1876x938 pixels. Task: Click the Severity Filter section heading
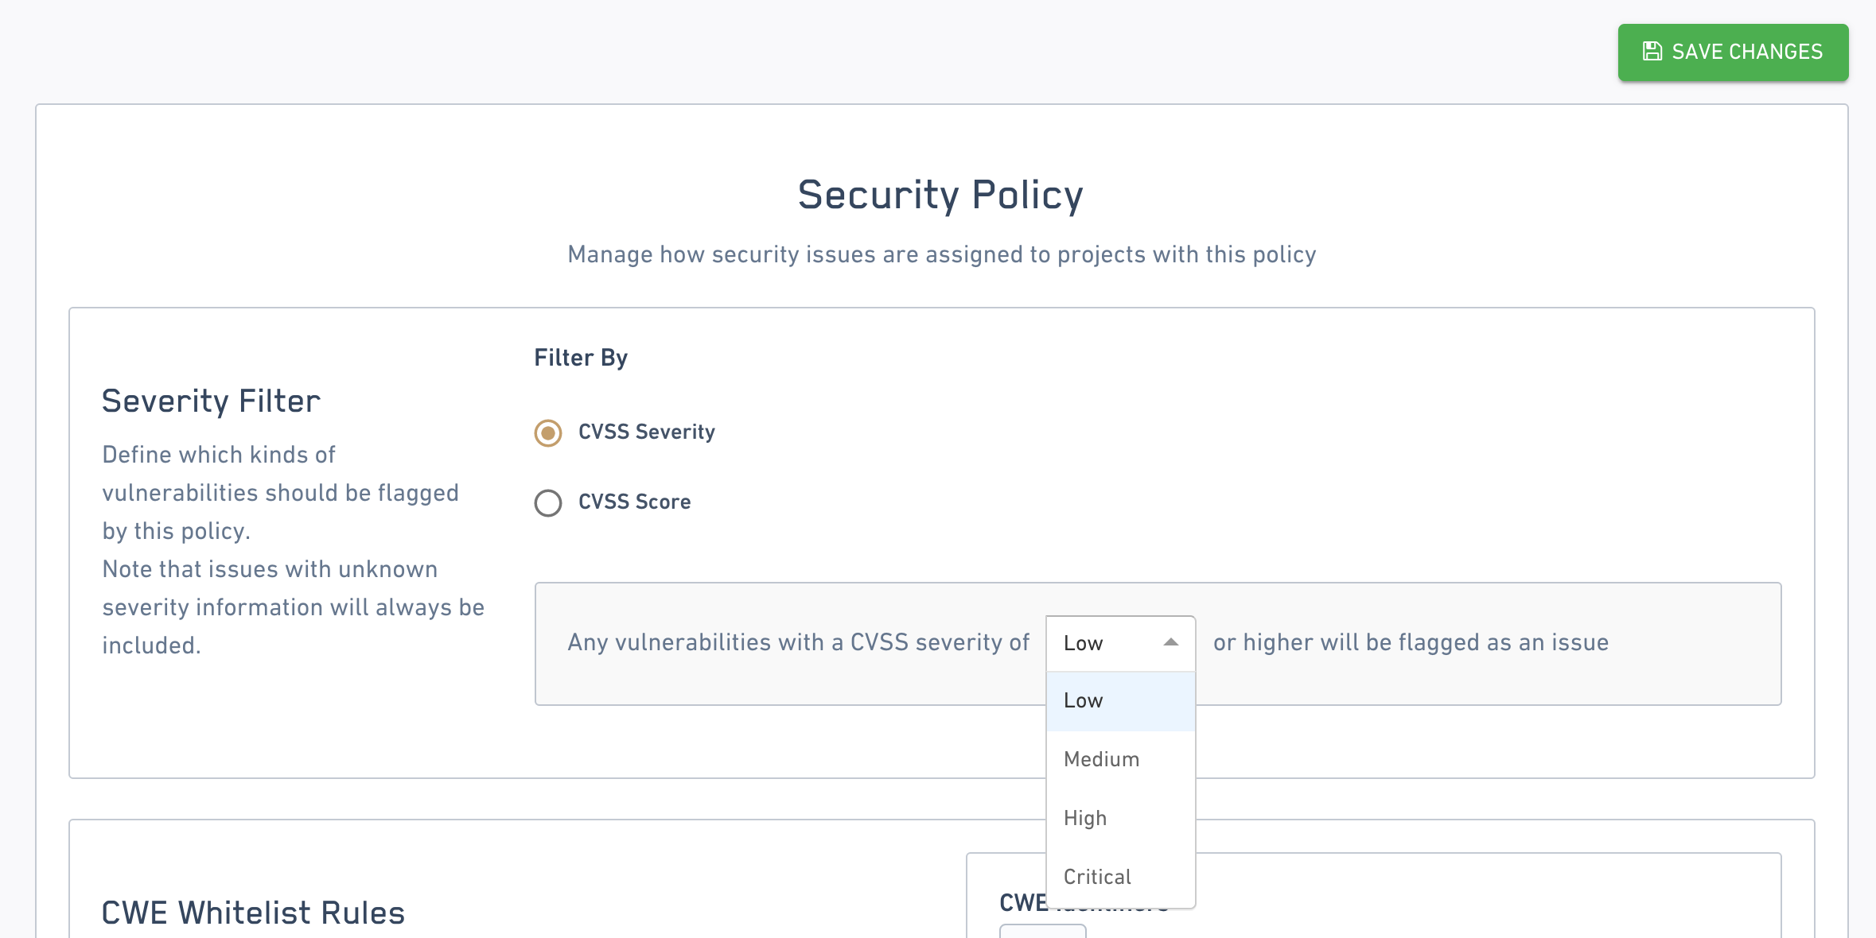211,401
